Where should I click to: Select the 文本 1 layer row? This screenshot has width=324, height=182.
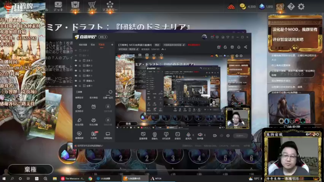point(94,60)
